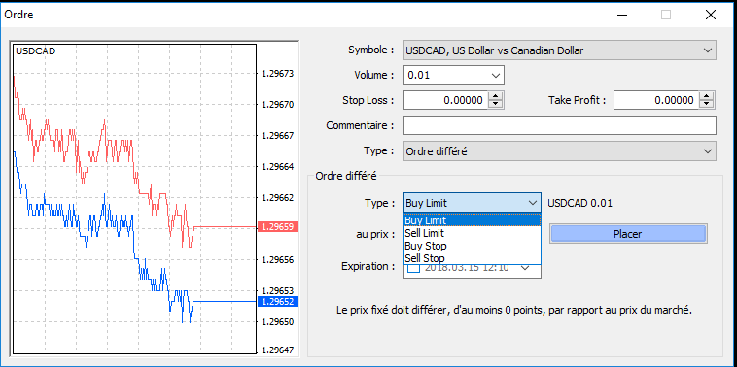Viewport: 737px width, 367px height.
Task: Increase Take Profit with the up arrow
Action: [707, 96]
